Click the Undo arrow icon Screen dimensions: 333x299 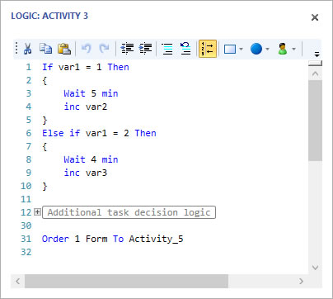pyautogui.click(x=87, y=49)
